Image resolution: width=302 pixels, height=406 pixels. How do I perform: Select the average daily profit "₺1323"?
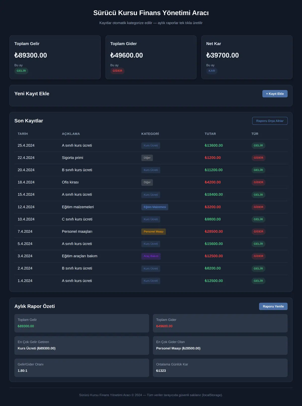click(x=161, y=371)
